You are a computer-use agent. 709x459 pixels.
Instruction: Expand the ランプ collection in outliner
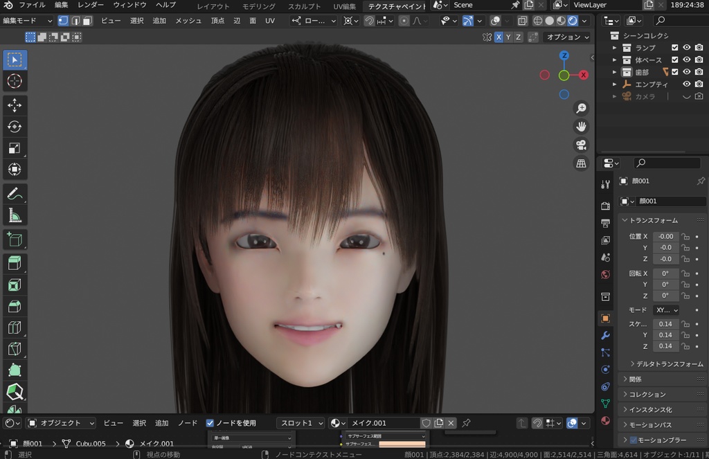[614, 48]
